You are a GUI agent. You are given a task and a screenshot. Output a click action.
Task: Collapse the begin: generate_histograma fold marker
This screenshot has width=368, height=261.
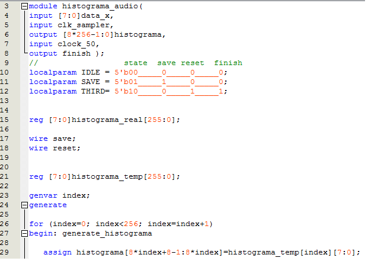point(24,234)
